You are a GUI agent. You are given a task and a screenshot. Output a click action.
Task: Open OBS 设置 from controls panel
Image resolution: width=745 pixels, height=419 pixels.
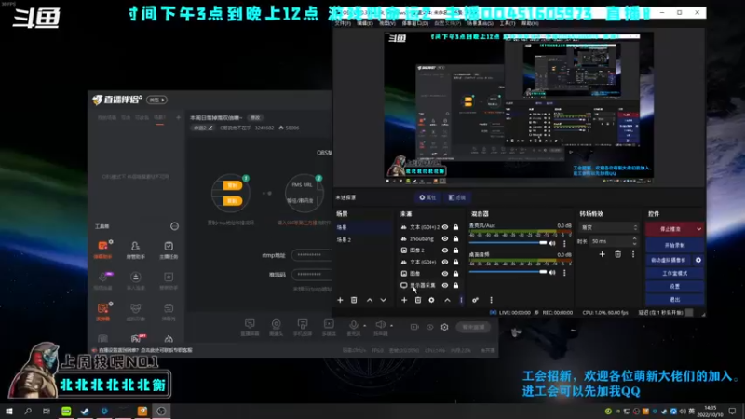pos(674,287)
